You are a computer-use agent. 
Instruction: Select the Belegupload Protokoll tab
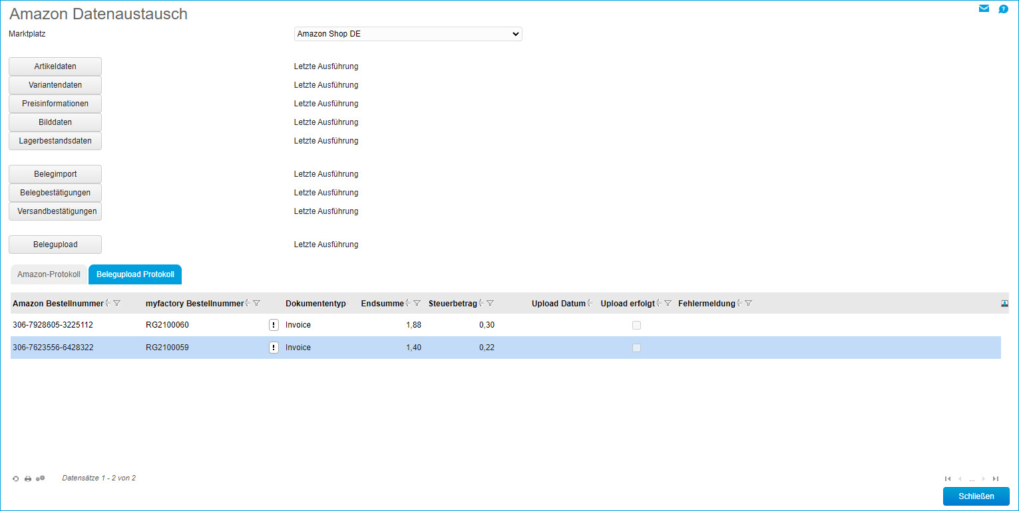135,274
